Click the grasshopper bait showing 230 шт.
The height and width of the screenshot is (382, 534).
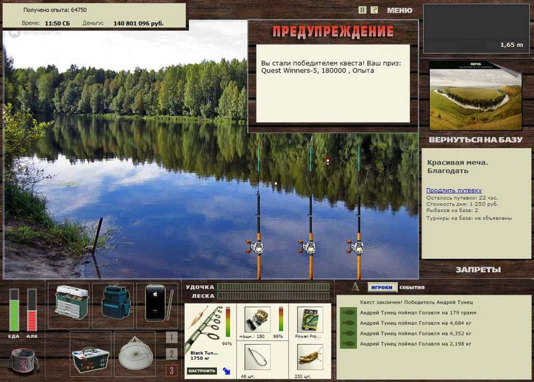pos(310,357)
